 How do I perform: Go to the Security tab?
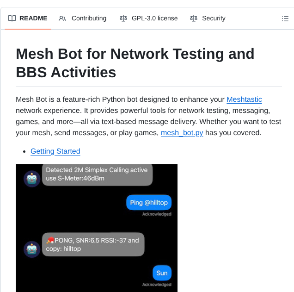point(214,19)
